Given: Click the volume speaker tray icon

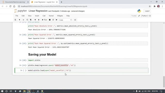Looking at the screenshot, I should 145,91.
